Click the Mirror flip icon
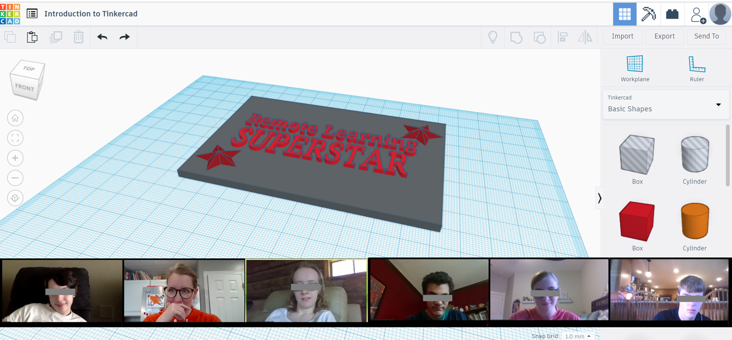Viewport: 732px width, 340px height. click(x=585, y=37)
